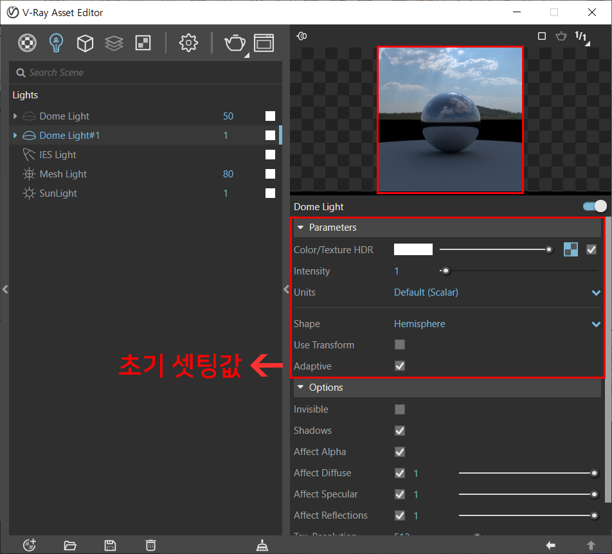
Task: Show the V-Ray frame buffer window
Action: coord(264,43)
